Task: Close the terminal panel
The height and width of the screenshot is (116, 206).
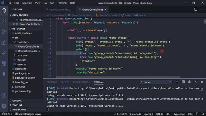Action: pyautogui.click(x=202, y=82)
